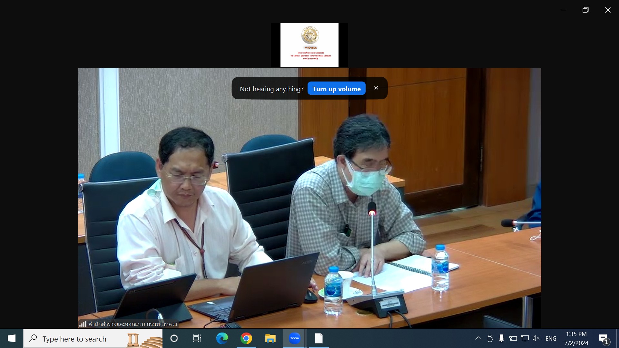Viewport: 619px width, 348px height.
Task: Select the shared presentation thumbnail
Action: (x=309, y=45)
